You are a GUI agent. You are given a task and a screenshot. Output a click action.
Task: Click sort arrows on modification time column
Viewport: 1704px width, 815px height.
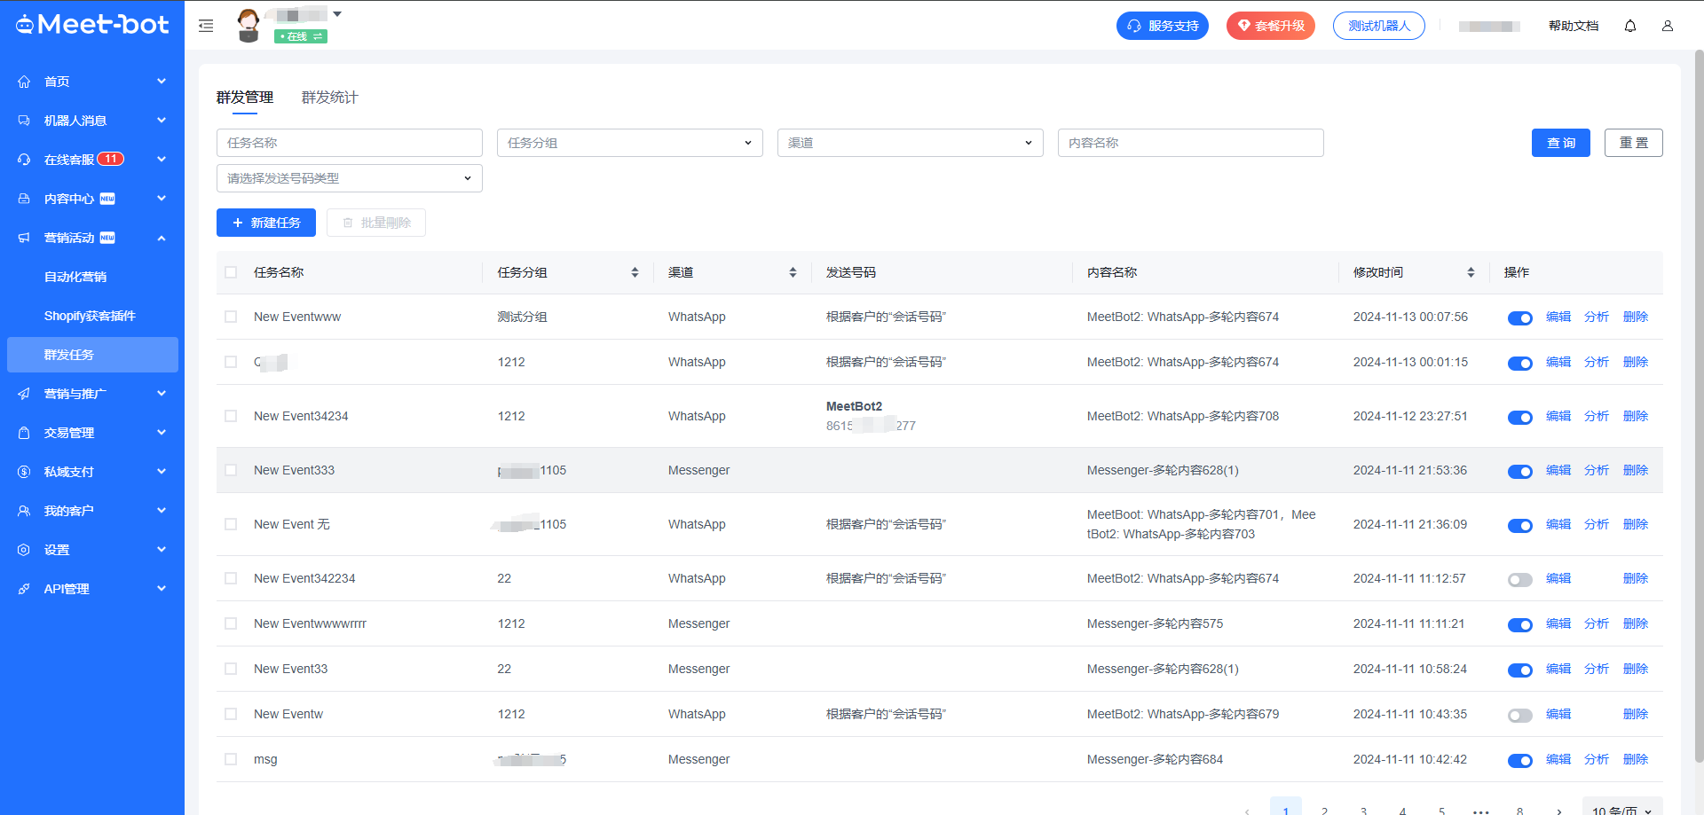1471,272
